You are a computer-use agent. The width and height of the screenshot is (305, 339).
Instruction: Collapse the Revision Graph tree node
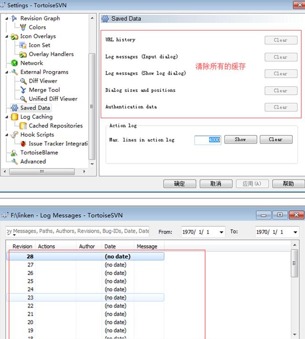(7, 19)
